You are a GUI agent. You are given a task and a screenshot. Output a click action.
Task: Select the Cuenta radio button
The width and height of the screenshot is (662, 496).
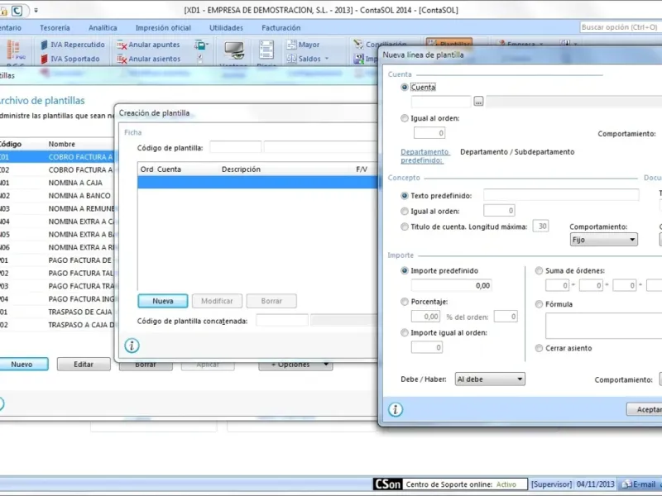tap(405, 88)
